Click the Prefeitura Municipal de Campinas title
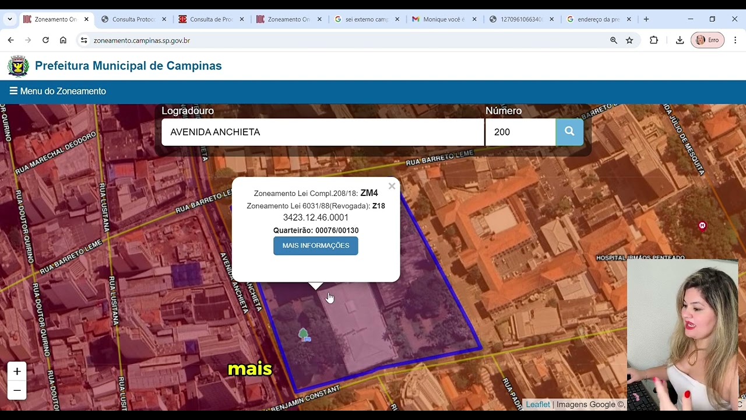This screenshot has width=746, height=420. (128, 65)
